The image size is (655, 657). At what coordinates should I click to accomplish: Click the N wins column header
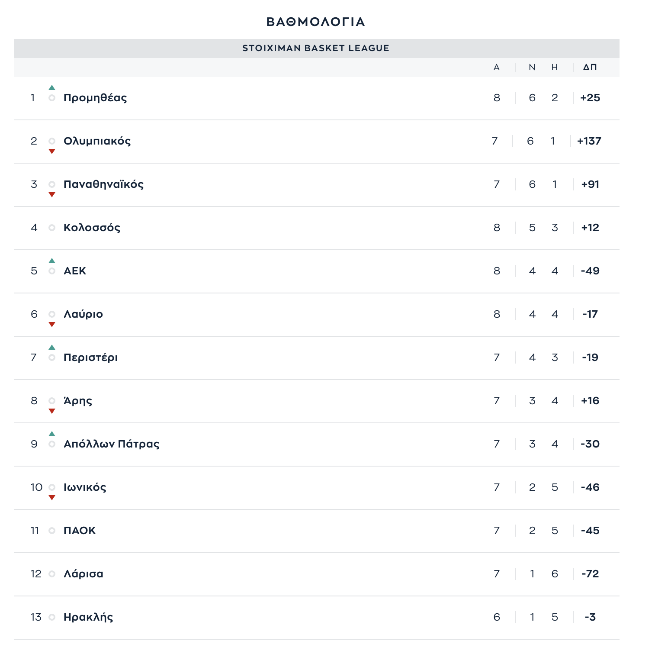coord(532,67)
